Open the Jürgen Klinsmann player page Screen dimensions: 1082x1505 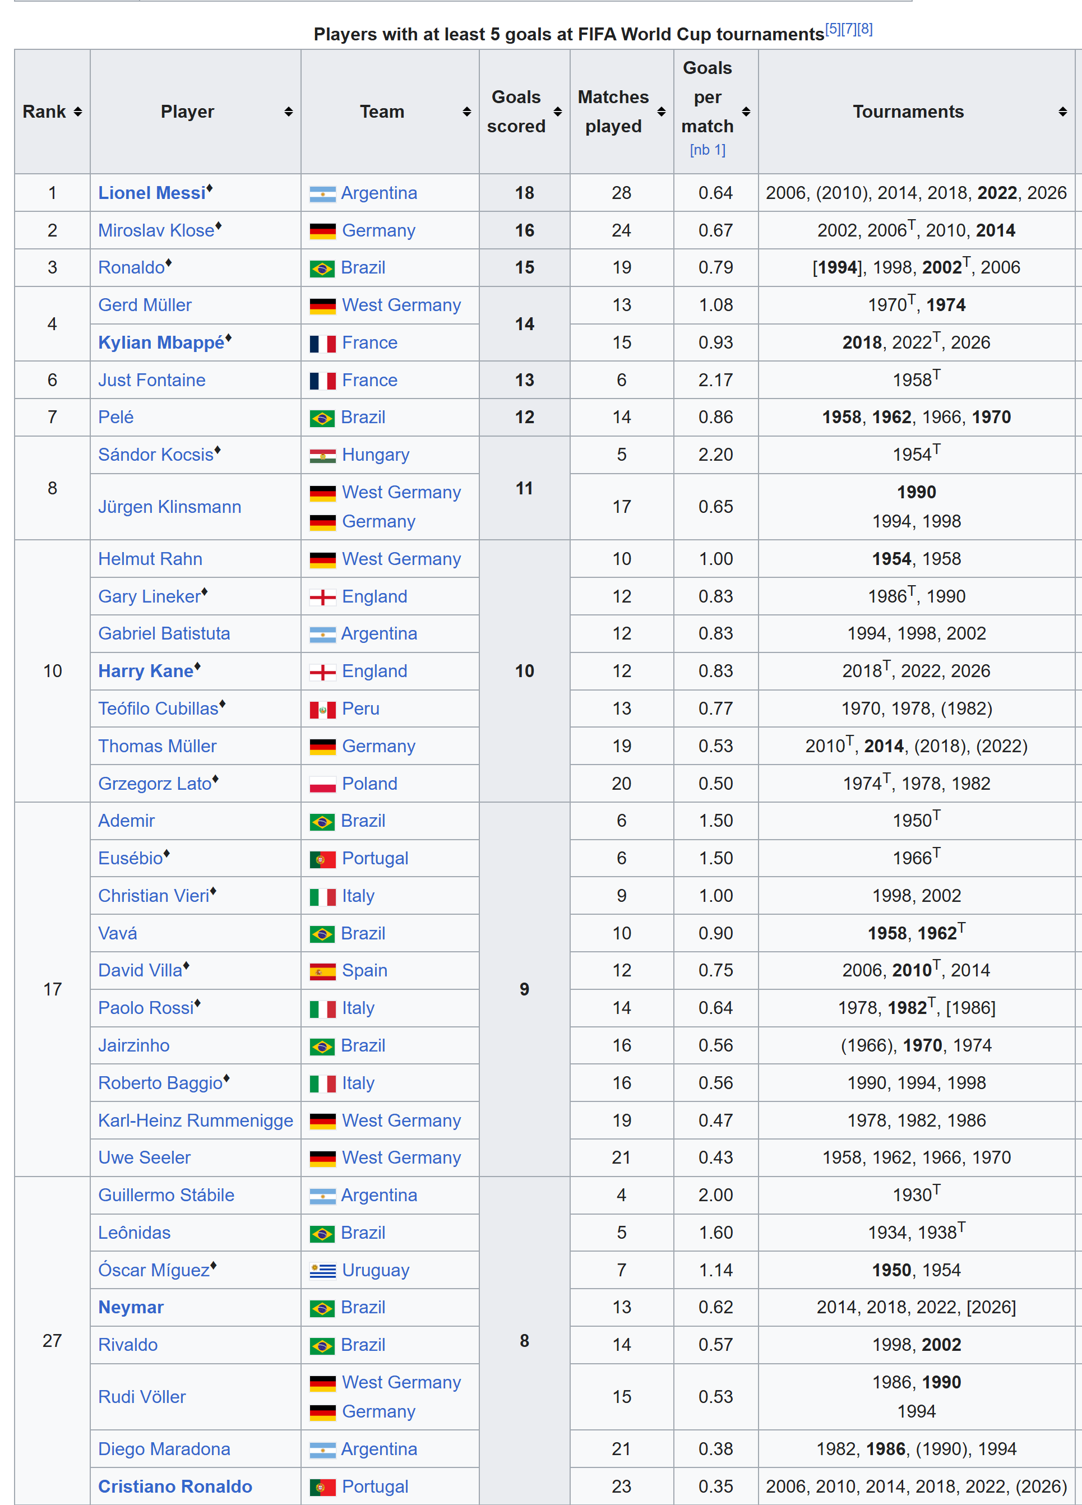(x=170, y=507)
